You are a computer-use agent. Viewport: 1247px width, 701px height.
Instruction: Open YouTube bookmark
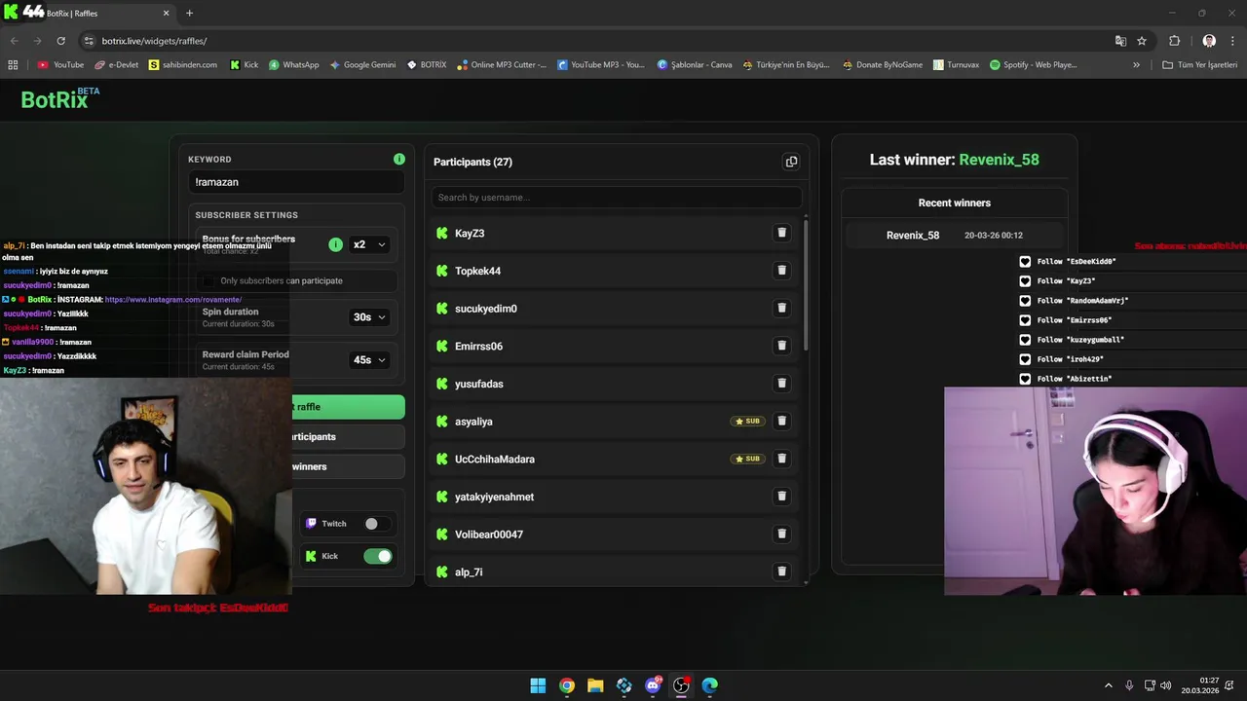[60, 65]
